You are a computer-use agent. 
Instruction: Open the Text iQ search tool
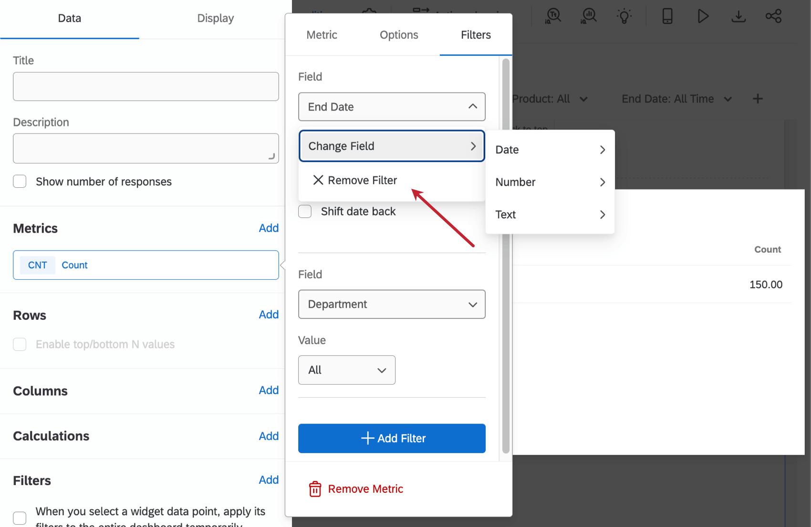pyautogui.click(x=552, y=16)
